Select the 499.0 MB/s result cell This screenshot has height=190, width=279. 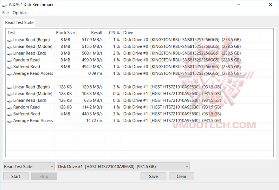tap(92, 60)
